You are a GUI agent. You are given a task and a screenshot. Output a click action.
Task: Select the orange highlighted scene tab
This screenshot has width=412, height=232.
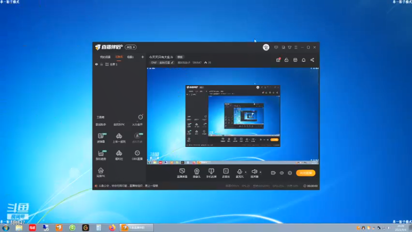coord(119,57)
